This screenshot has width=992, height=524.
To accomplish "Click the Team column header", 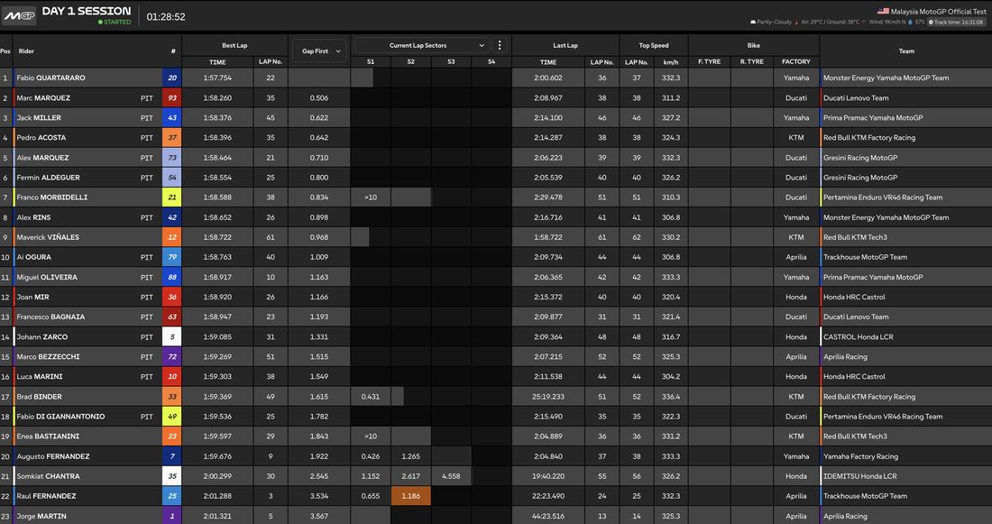I will click(906, 51).
